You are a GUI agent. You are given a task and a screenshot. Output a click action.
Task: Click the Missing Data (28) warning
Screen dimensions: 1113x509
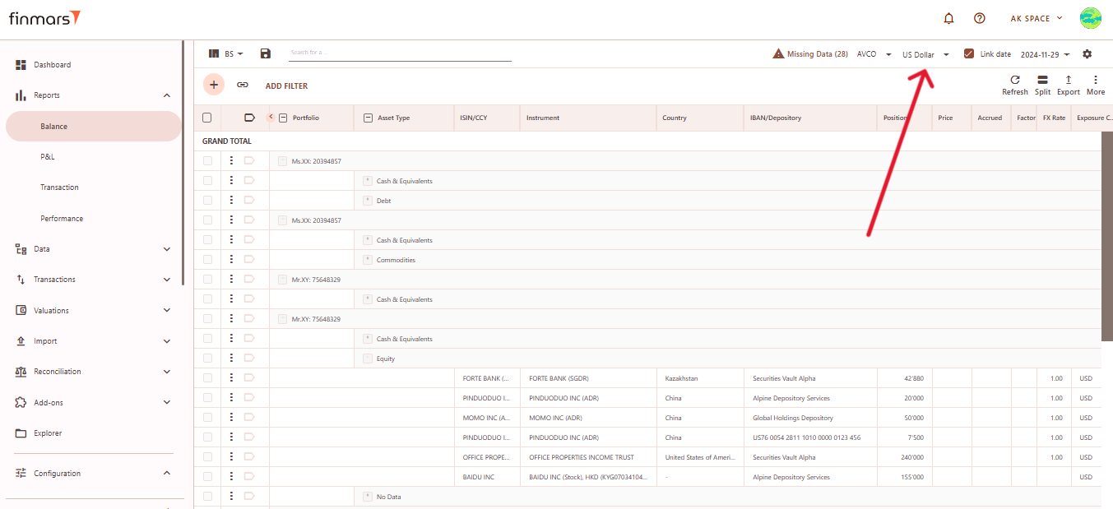[x=809, y=54]
